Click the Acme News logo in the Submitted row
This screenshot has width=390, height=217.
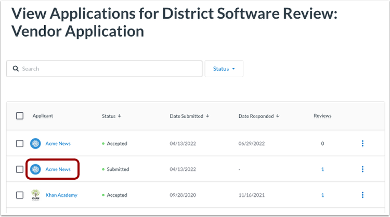[35, 169]
